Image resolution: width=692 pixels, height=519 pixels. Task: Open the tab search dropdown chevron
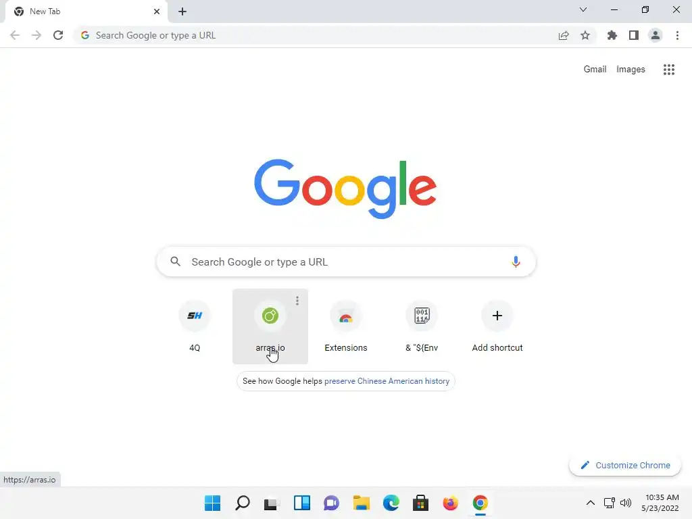583,9
